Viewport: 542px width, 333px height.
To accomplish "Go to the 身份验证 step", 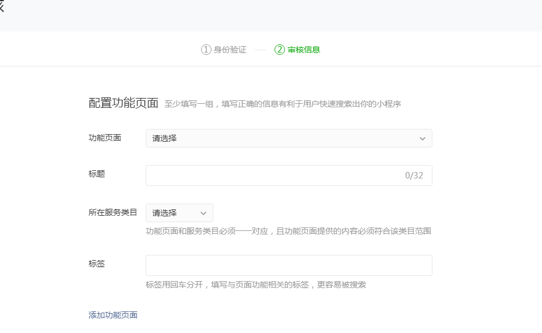I will [x=230, y=50].
